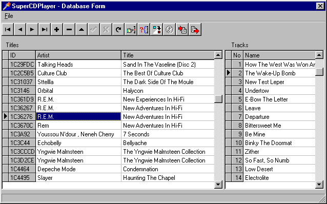Viewport: 327px width, 204px height.
Task: Click down arrow of Tracks grid scrollbar
Action: pyautogui.click(x=319, y=185)
